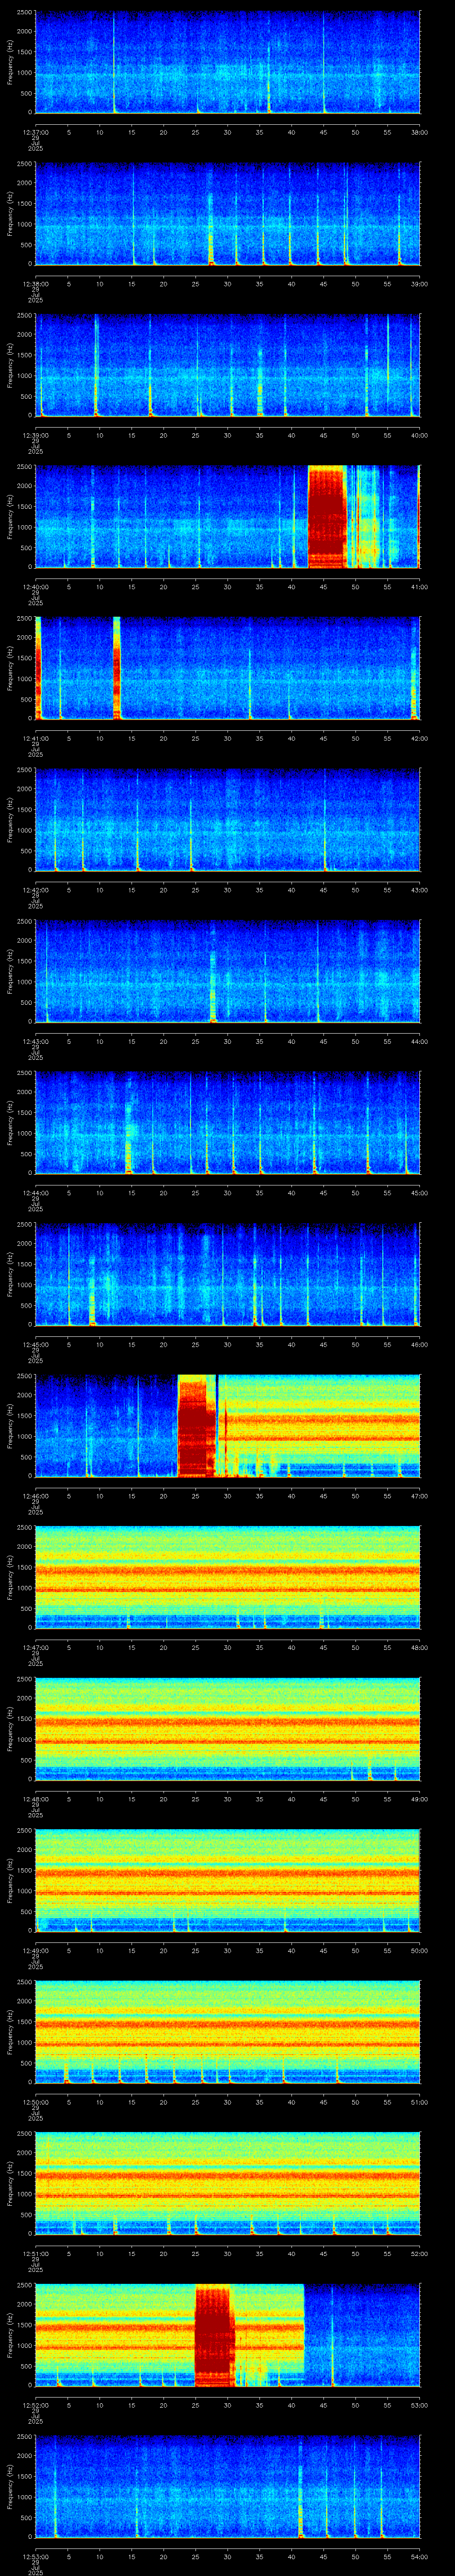
Task: Click the '12:37:00' start time label
Action: click(35, 131)
